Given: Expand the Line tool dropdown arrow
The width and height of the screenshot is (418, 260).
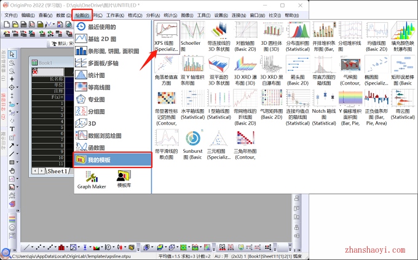Looking at the screenshot, I should pyautogui.click(x=18, y=154).
